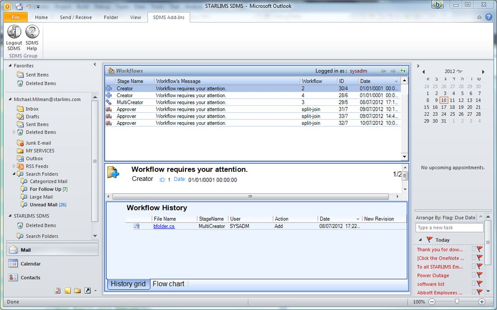Click the Tasks icon in navigation bar

click(x=58, y=291)
